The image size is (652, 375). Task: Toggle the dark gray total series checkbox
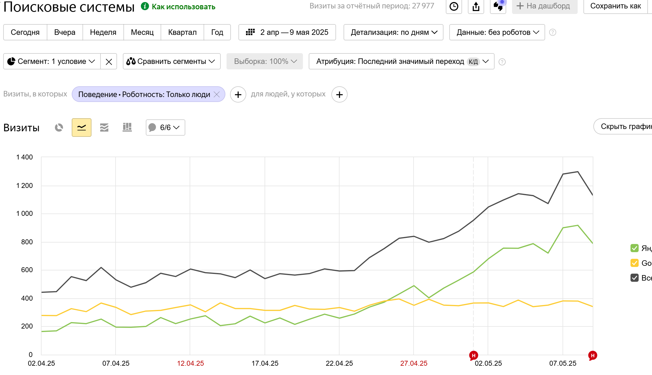point(635,278)
